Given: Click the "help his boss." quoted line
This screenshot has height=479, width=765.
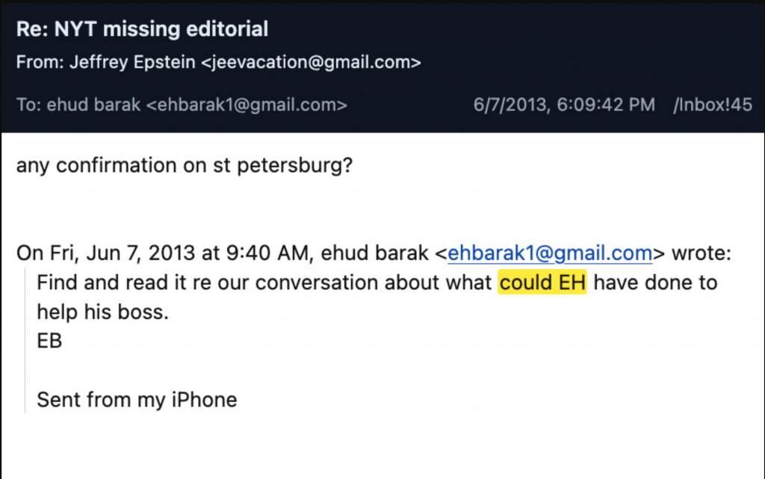Looking at the screenshot, I should point(103,312).
